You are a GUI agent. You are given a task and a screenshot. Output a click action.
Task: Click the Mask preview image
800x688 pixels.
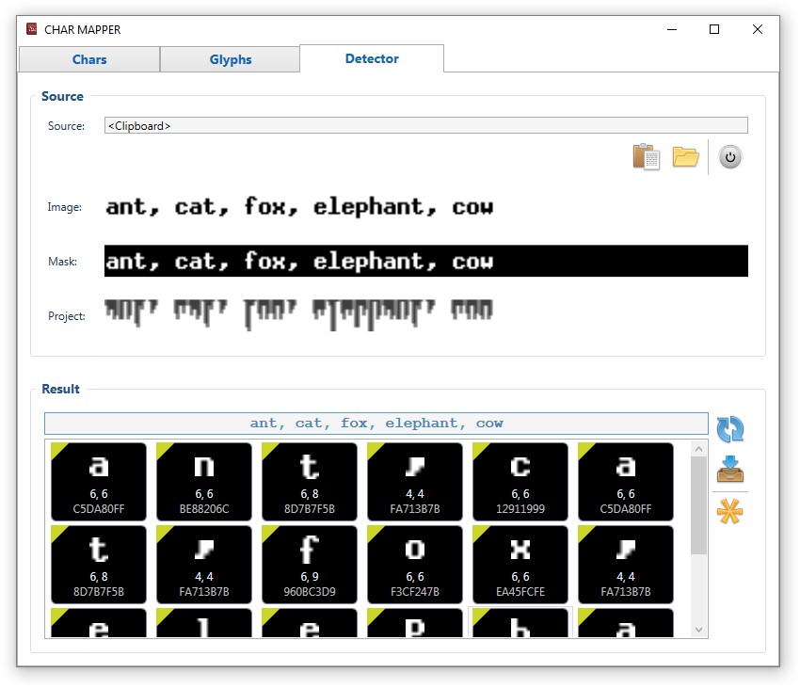click(426, 261)
